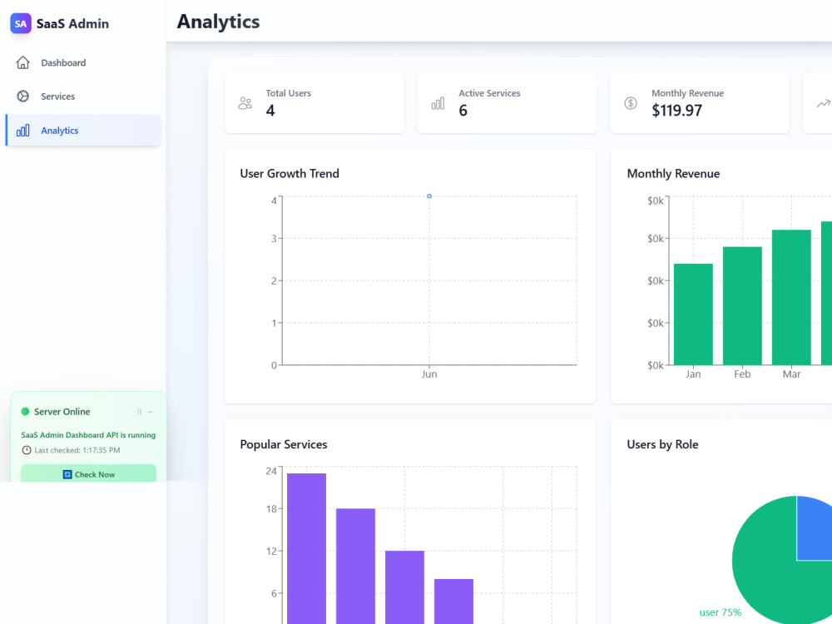Screen dimensions: 832x624
Task: Click the Mar revenue bar
Action: 791,297
